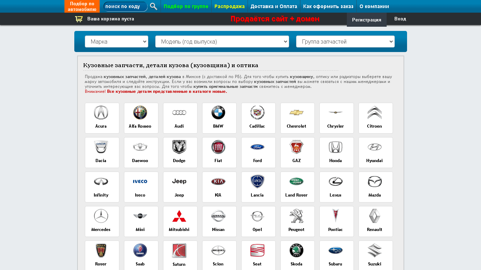Click the Acura brand logo
Image resolution: width=481 pixels, height=270 pixels.
click(101, 112)
